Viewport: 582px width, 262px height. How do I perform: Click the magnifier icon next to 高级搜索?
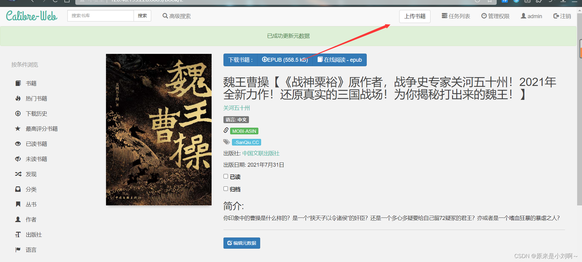tap(165, 16)
